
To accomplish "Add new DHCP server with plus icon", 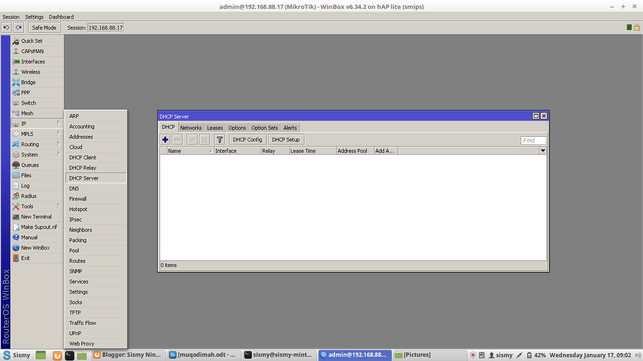I will tap(165, 140).
